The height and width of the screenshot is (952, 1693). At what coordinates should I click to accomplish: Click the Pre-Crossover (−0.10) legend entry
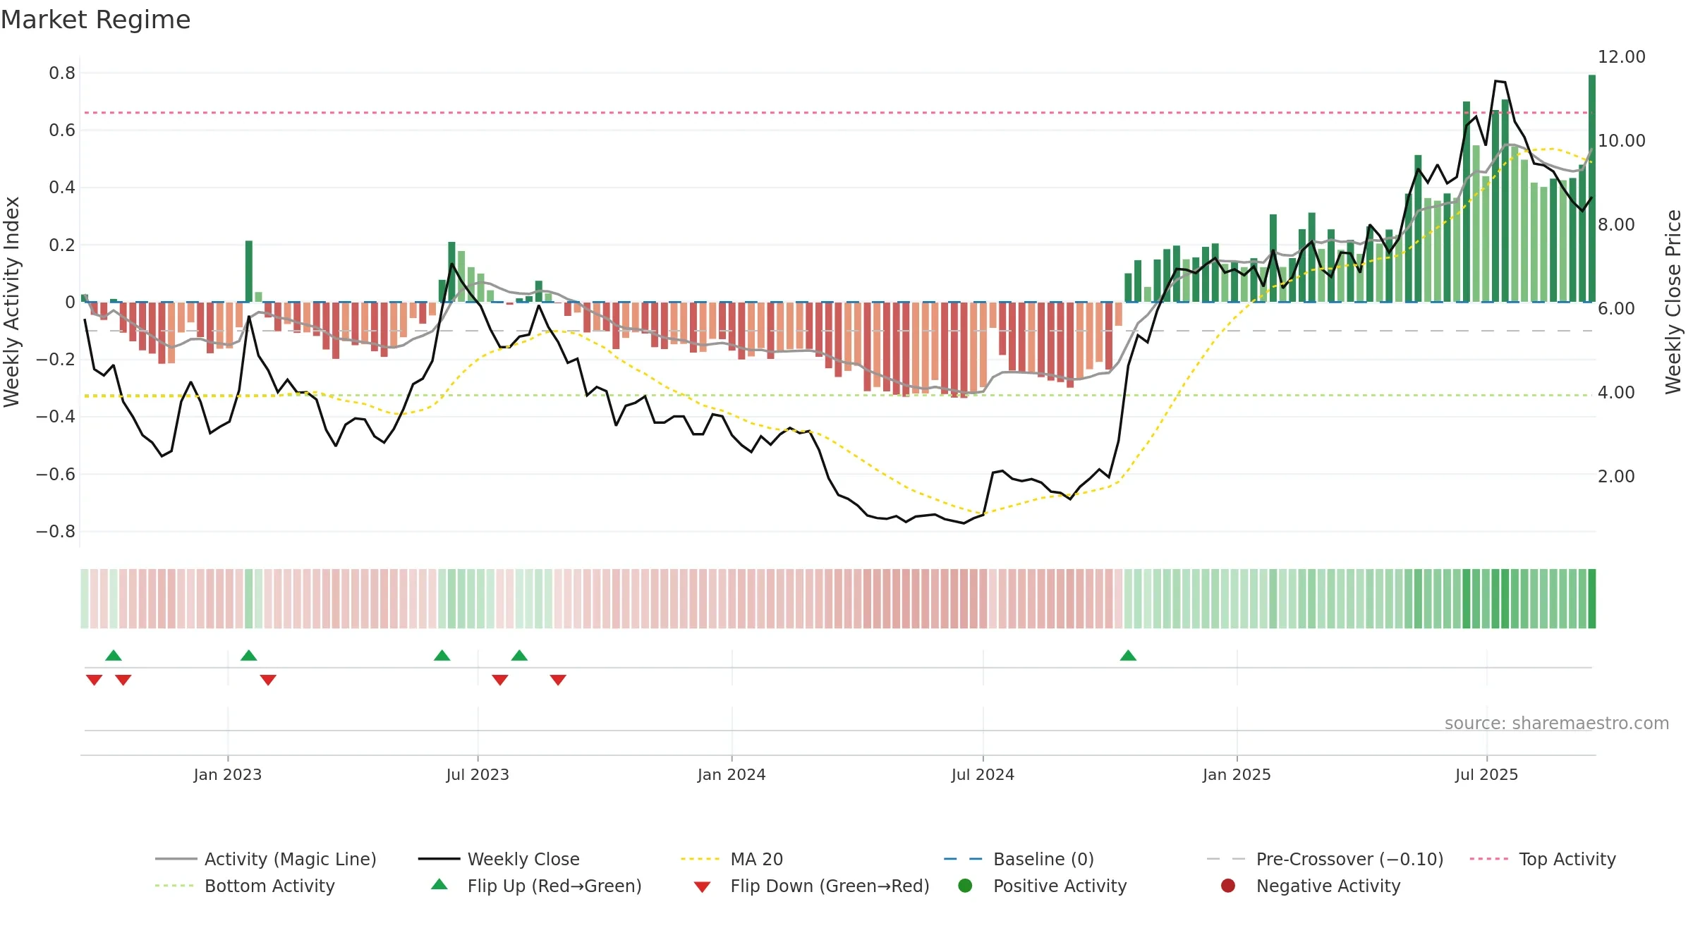click(x=1325, y=859)
